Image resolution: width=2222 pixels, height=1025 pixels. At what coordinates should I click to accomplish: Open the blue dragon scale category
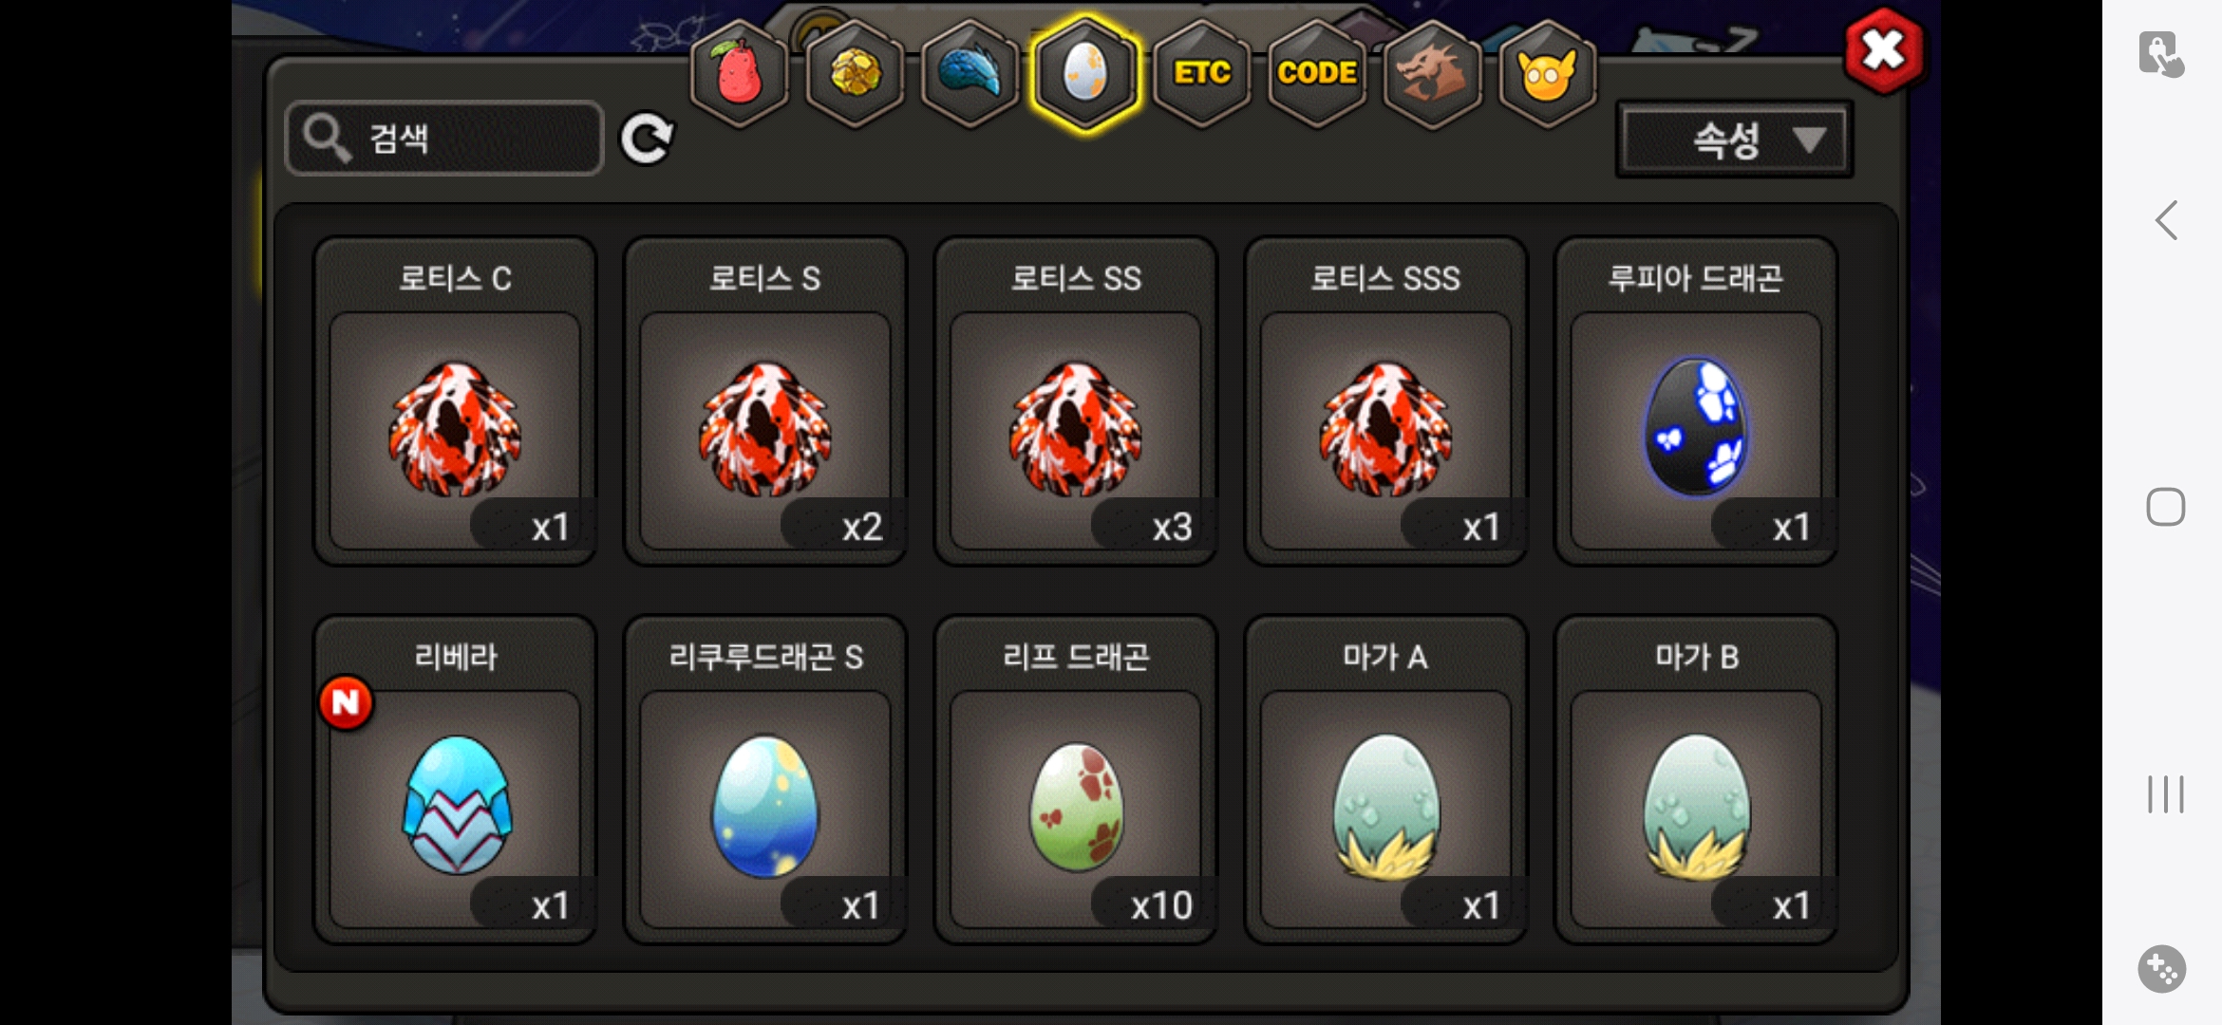[x=970, y=73]
